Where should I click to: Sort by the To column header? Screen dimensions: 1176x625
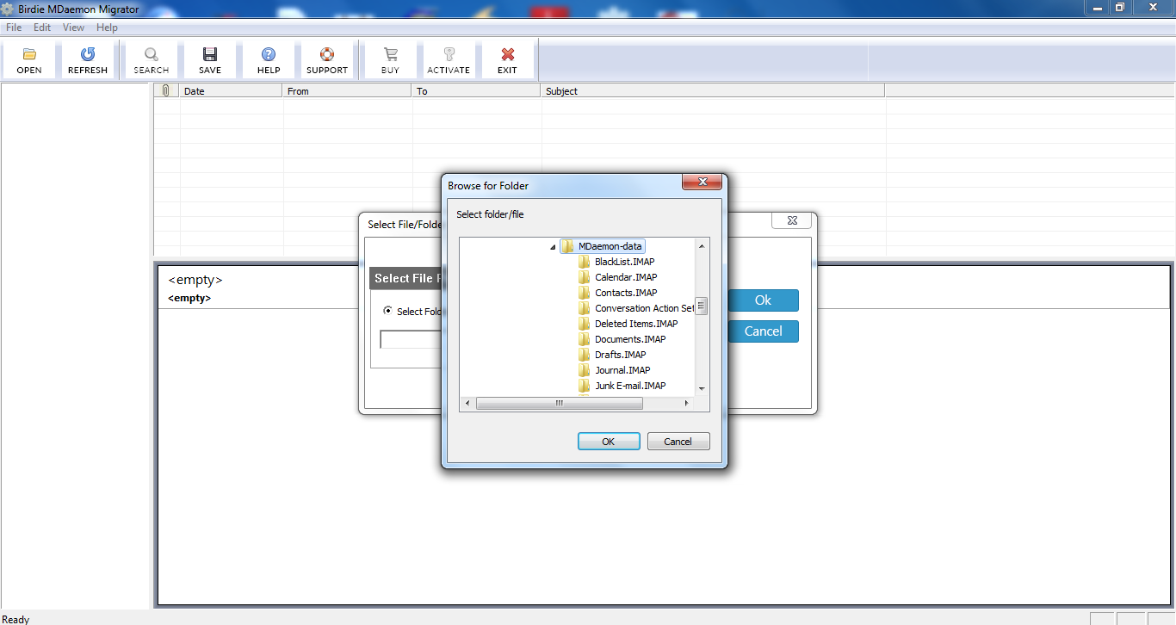click(478, 90)
